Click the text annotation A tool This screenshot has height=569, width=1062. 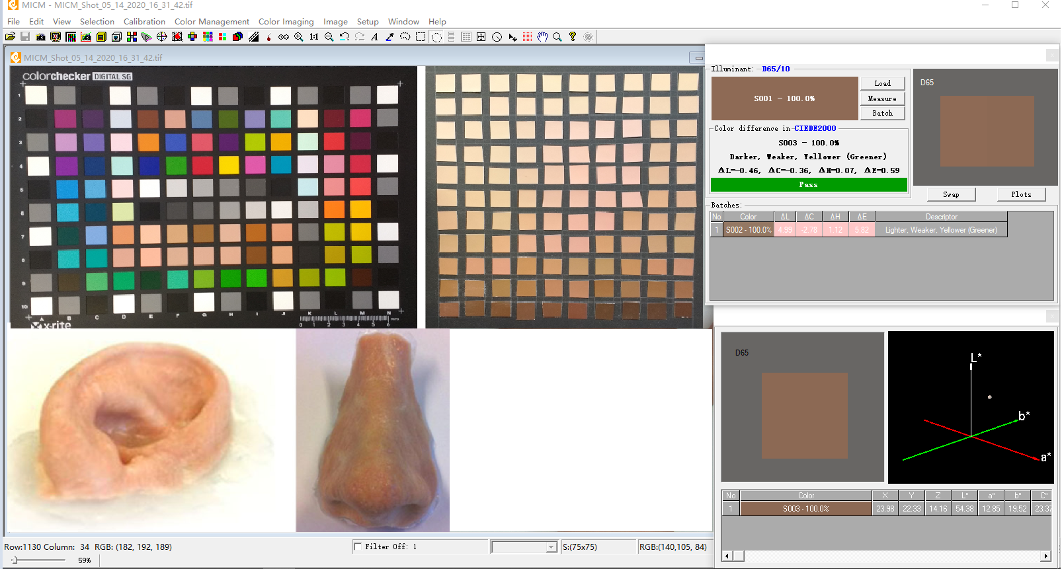(374, 37)
